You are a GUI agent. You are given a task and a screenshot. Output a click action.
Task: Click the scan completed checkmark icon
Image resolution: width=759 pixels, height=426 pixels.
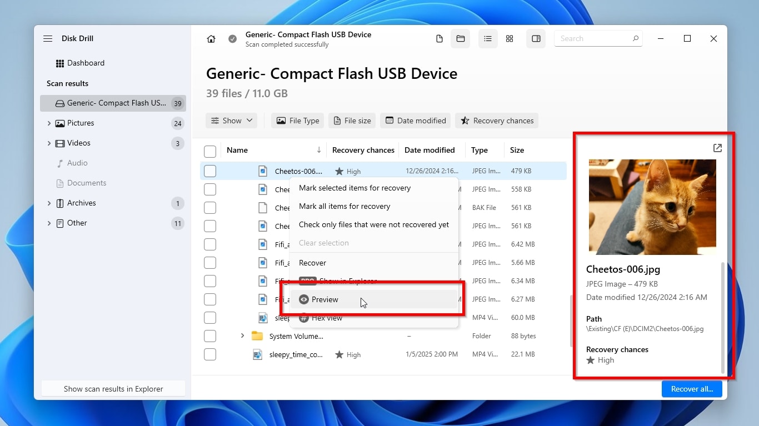[x=233, y=39]
